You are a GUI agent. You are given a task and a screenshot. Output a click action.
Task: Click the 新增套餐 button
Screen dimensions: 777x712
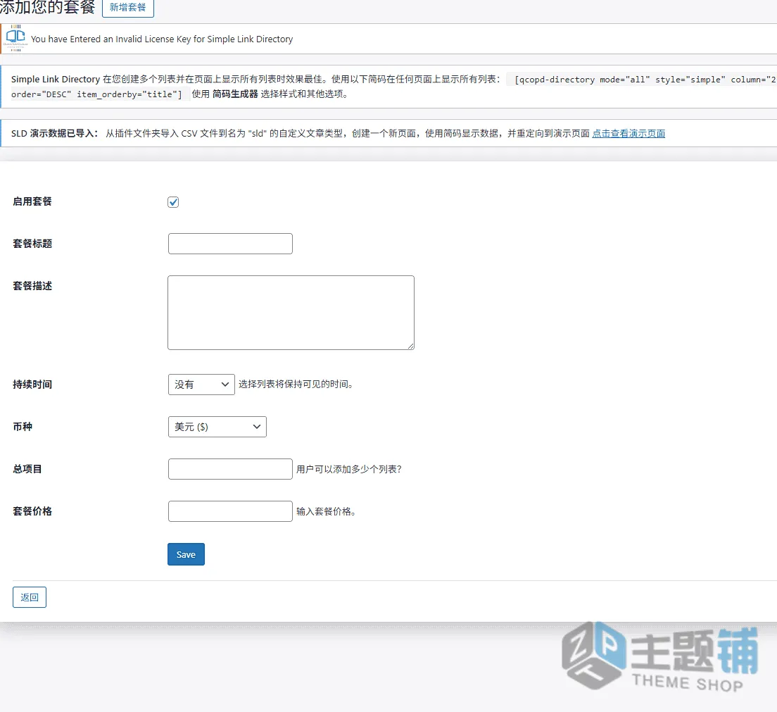pos(128,8)
